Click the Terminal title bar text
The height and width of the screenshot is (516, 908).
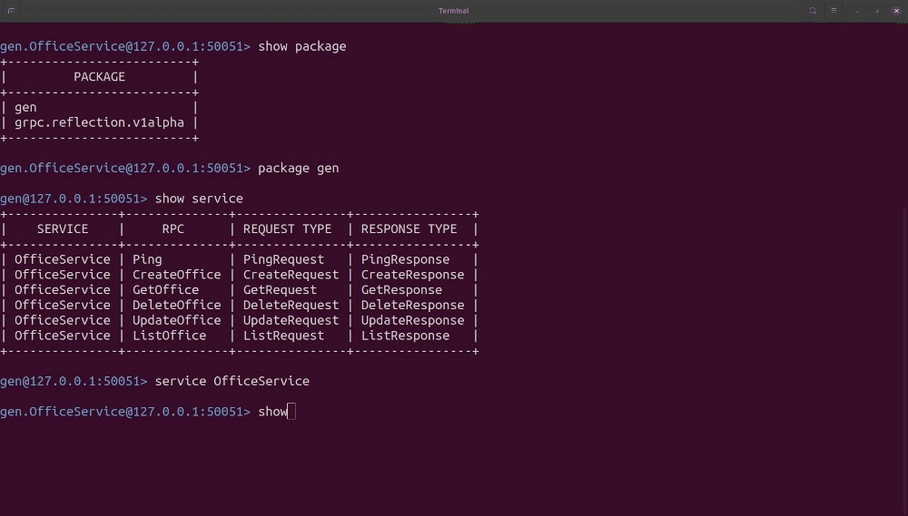point(452,11)
